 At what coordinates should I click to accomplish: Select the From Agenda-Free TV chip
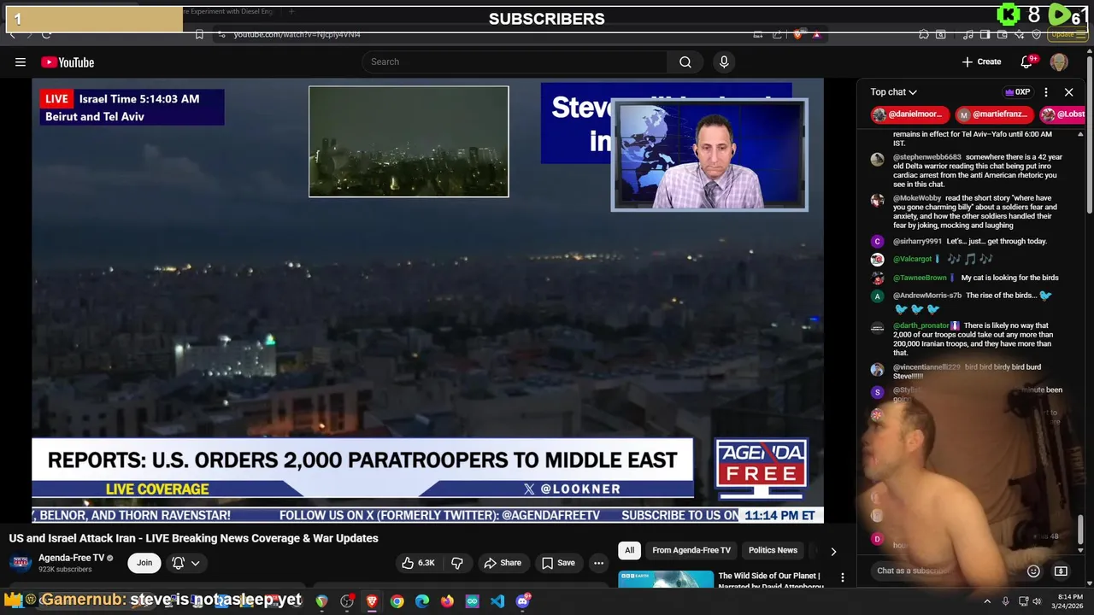click(691, 550)
